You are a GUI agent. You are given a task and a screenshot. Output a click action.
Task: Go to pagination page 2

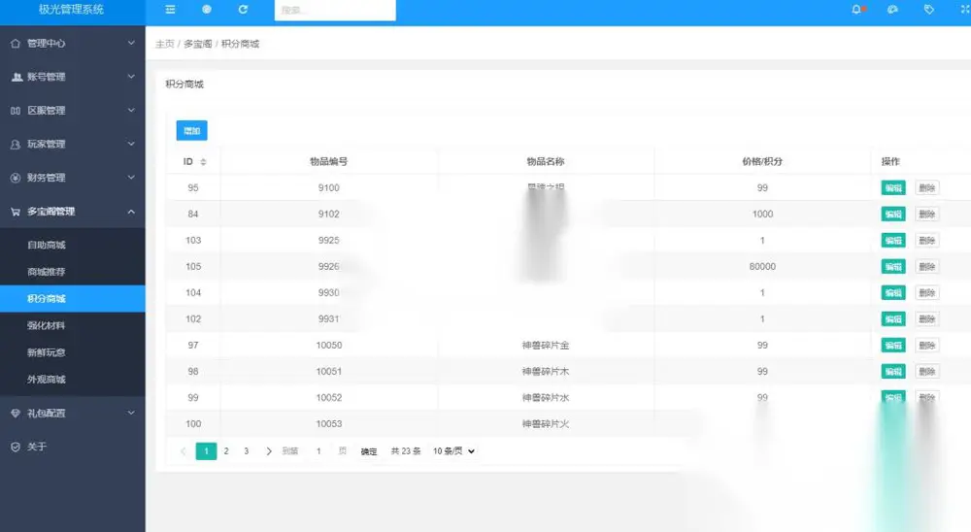[x=226, y=450]
